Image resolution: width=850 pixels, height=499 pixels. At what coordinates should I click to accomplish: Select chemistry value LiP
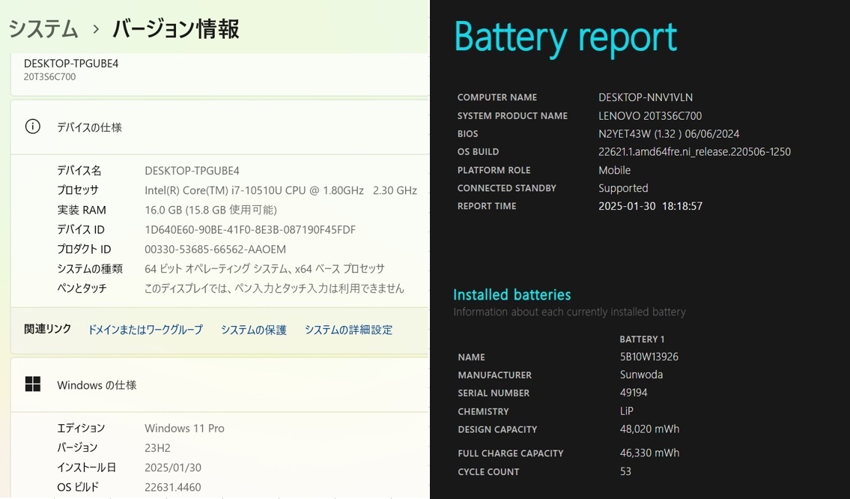(x=627, y=411)
